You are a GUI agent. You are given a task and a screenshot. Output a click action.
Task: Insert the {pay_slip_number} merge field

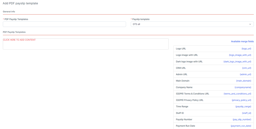[242, 120]
